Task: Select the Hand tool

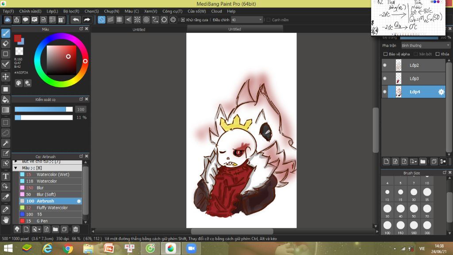Action: coord(6,220)
